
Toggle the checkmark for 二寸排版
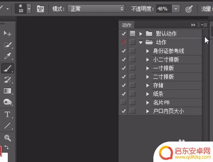point(124,77)
